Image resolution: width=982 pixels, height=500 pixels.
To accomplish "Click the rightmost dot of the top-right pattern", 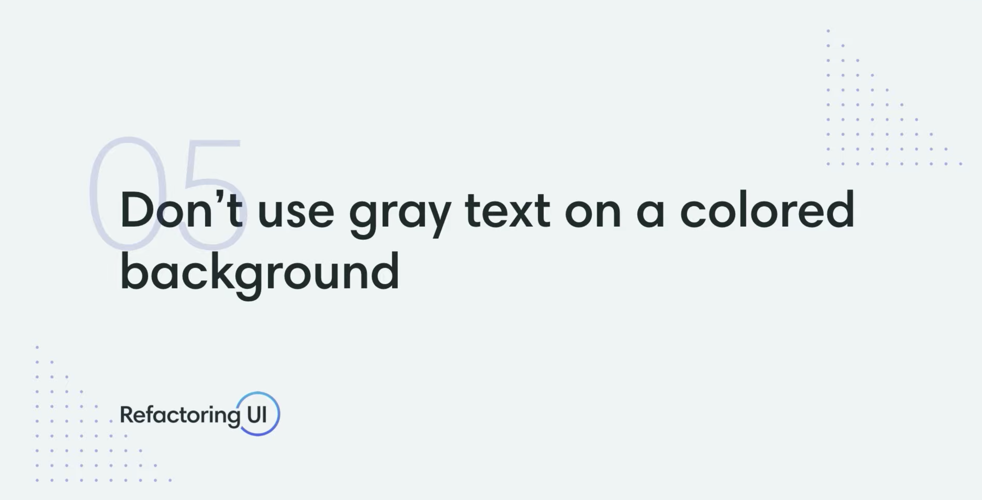I will (x=960, y=164).
